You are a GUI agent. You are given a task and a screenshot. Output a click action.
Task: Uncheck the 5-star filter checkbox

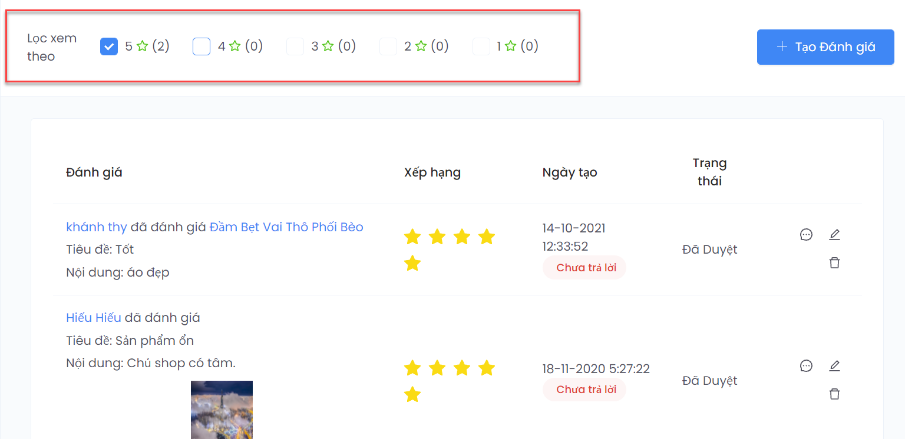tap(109, 46)
